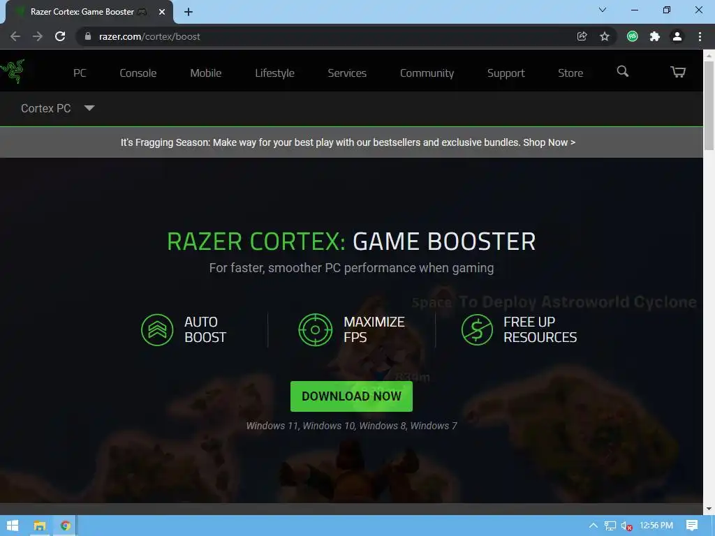
Task: Open the shopping cart icon
Action: pyautogui.click(x=677, y=72)
